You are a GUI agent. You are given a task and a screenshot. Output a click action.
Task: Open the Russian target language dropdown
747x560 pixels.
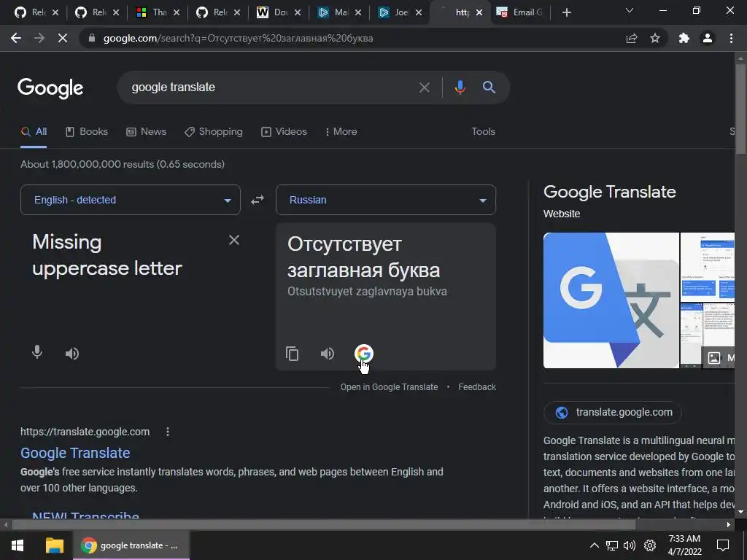coord(386,200)
